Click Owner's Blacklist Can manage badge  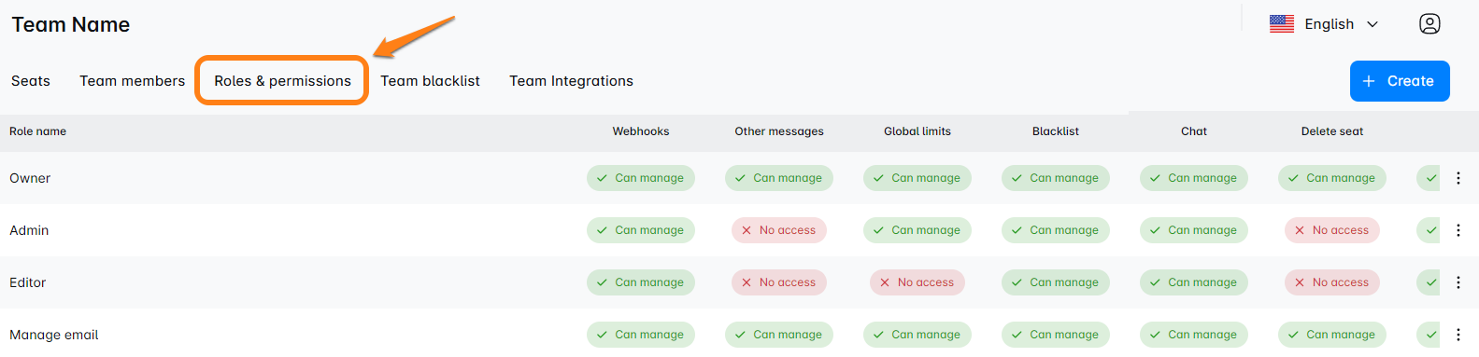1056,178
